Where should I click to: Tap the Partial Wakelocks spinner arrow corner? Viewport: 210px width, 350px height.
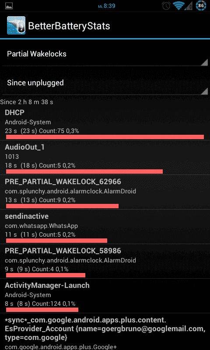coord(204,62)
